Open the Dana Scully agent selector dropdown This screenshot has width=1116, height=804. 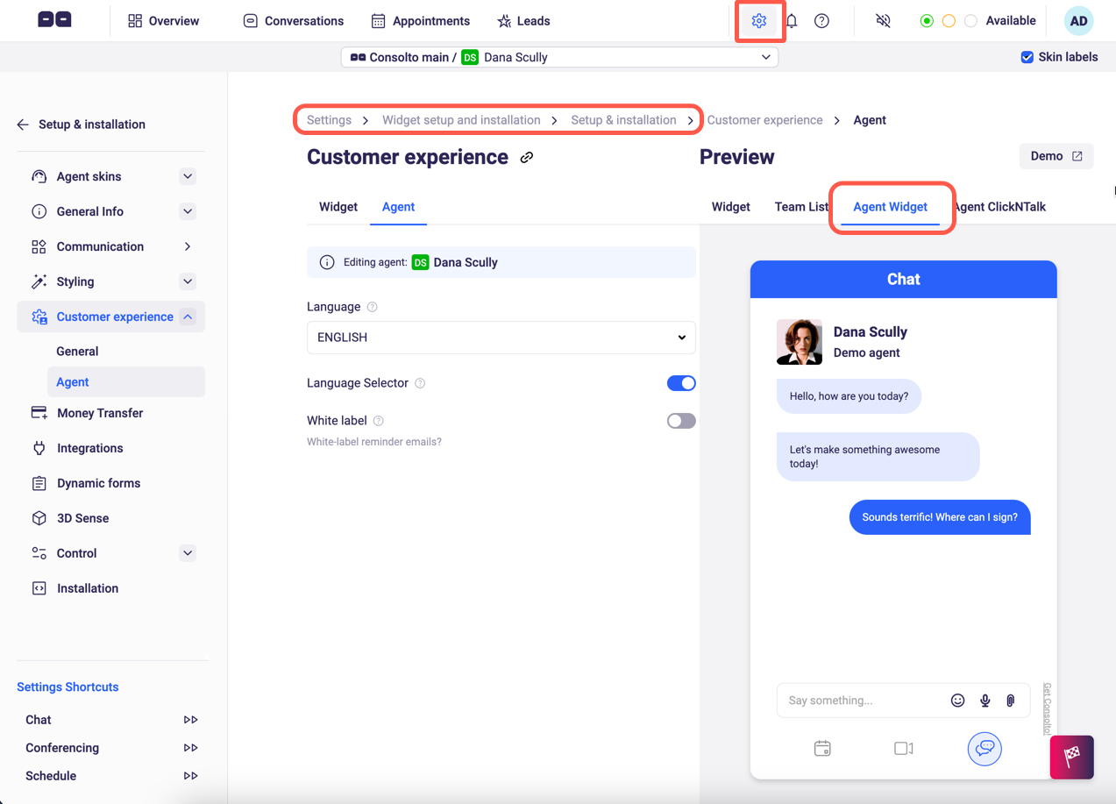559,56
